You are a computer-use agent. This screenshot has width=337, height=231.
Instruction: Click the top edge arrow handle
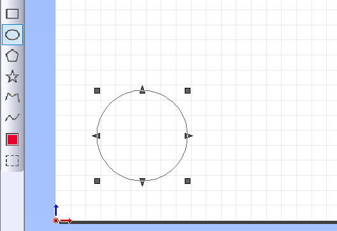142,90
